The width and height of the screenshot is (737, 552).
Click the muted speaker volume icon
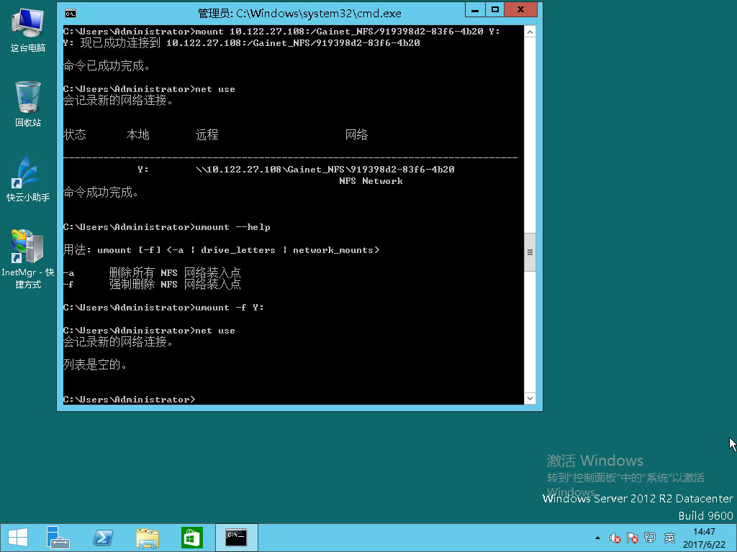615,538
